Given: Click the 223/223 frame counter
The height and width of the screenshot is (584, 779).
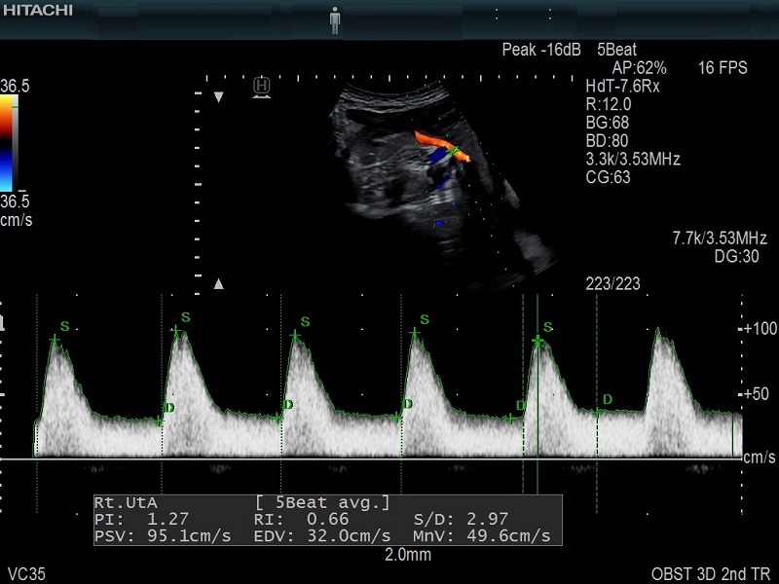Looking at the screenshot, I should click(612, 283).
